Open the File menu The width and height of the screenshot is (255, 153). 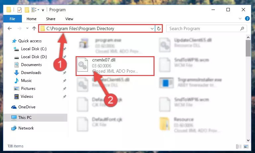12,19
